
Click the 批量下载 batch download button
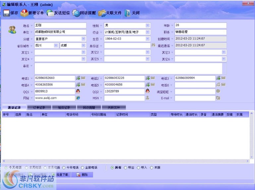point(60,175)
